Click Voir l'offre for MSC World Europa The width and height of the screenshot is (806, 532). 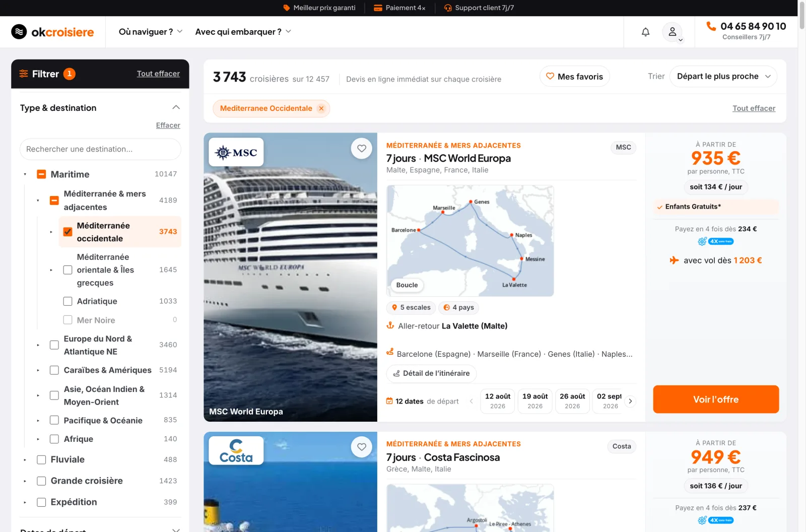(716, 400)
